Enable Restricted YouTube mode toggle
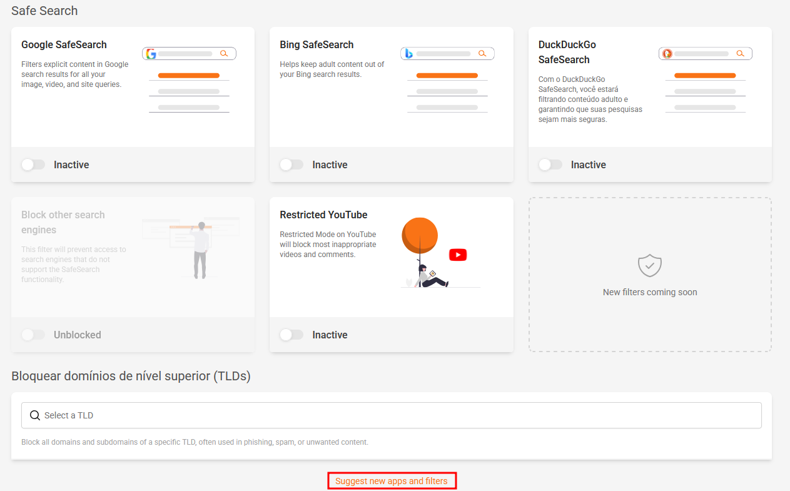This screenshot has height=491, width=790. coord(291,335)
